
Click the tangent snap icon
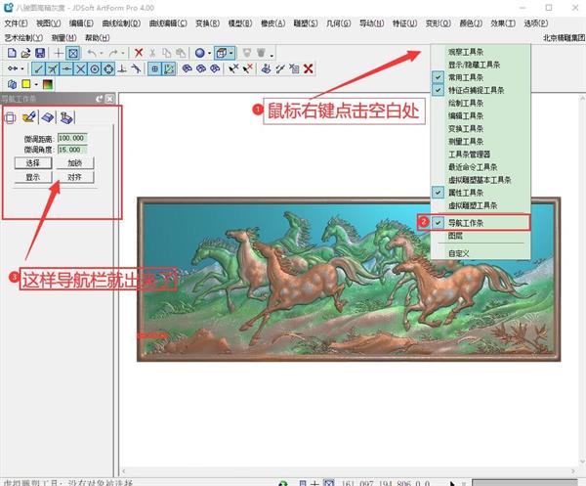coord(136,68)
